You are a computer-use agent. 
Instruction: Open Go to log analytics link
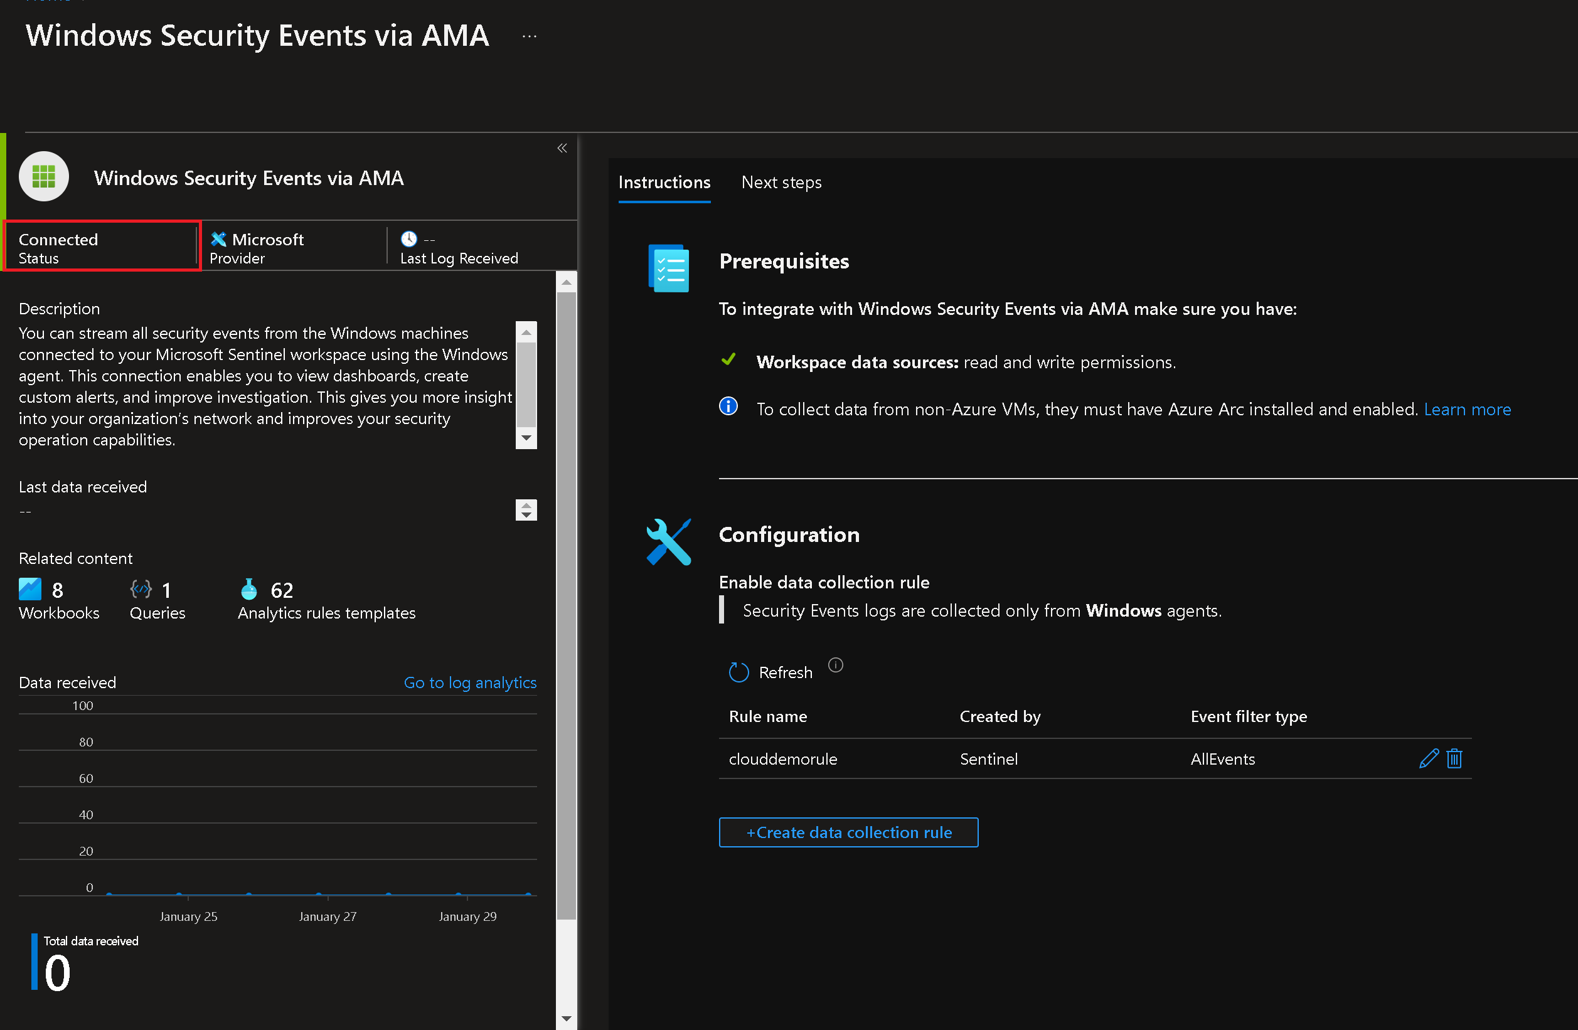(x=469, y=682)
